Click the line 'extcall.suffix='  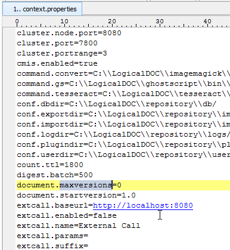(52, 246)
